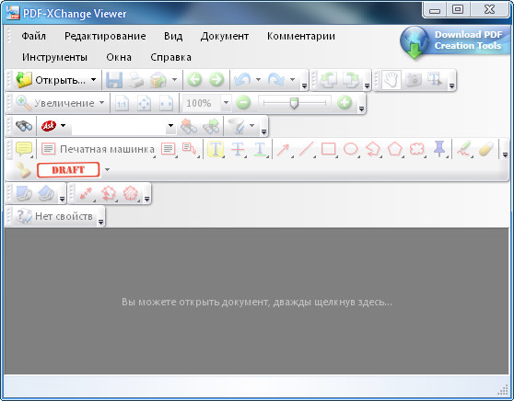Click the Печатная машинка typewriter tool
514x401 pixels.
pos(98,149)
